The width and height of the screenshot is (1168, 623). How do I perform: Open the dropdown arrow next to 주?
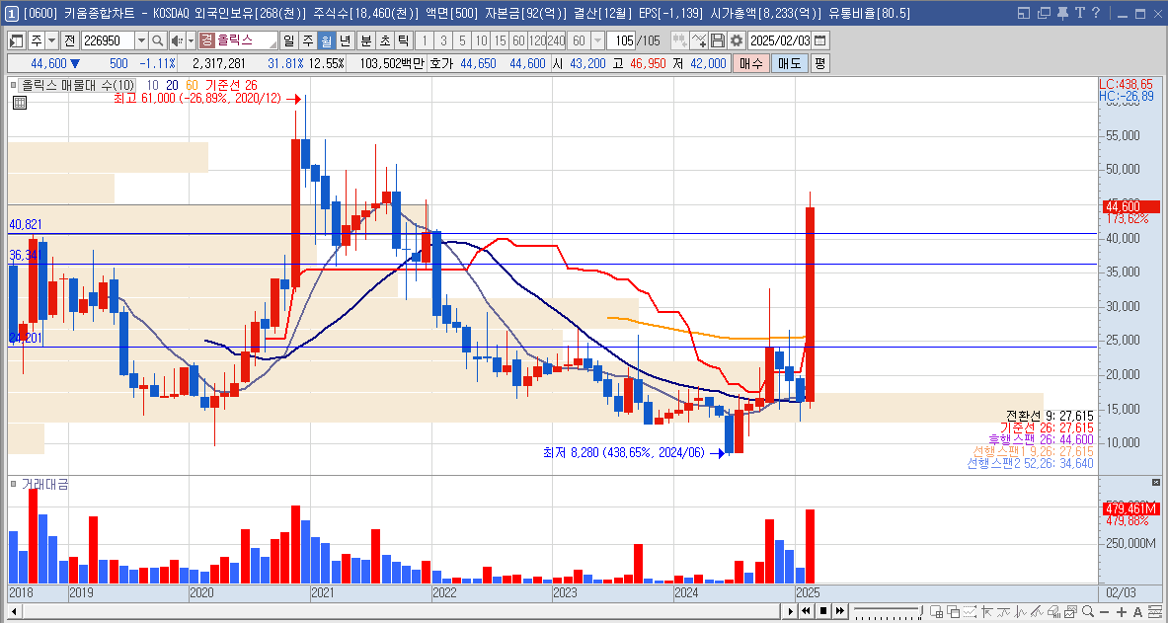pos(51,41)
